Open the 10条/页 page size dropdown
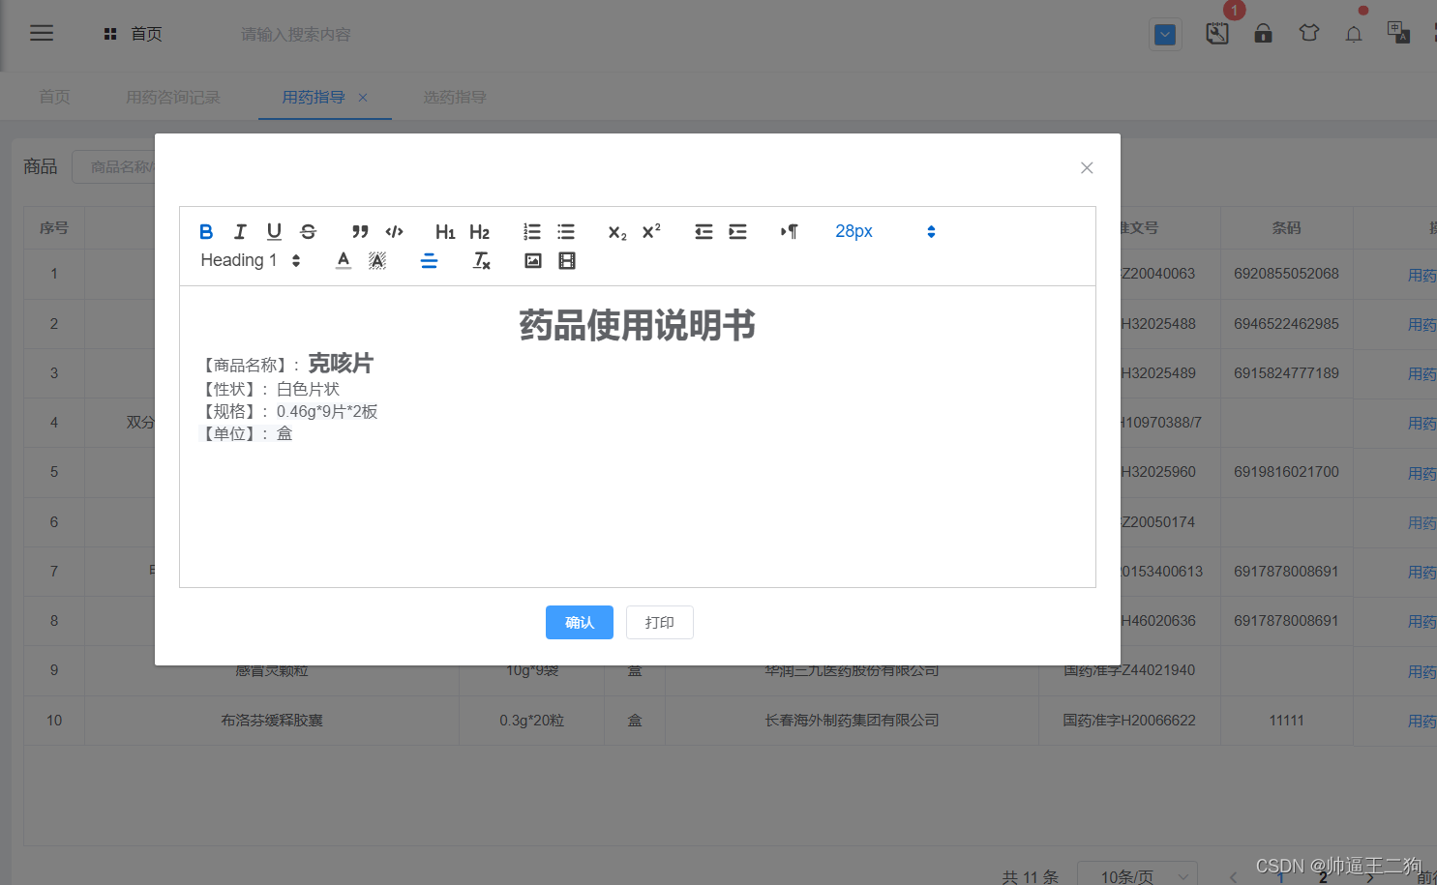This screenshot has width=1437, height=885. [1137, 876]
